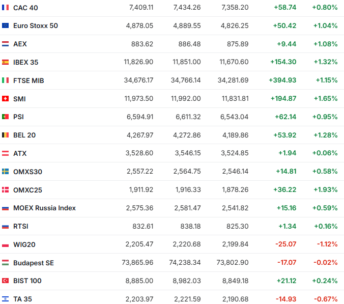Open the MOEX Russia Index link

coord(44,208)
